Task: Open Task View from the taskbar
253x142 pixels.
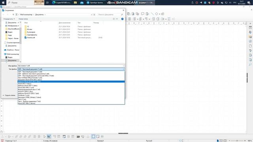Action: point(47,3)
